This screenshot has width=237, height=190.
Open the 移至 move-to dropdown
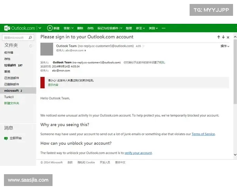tap(140, 28)
